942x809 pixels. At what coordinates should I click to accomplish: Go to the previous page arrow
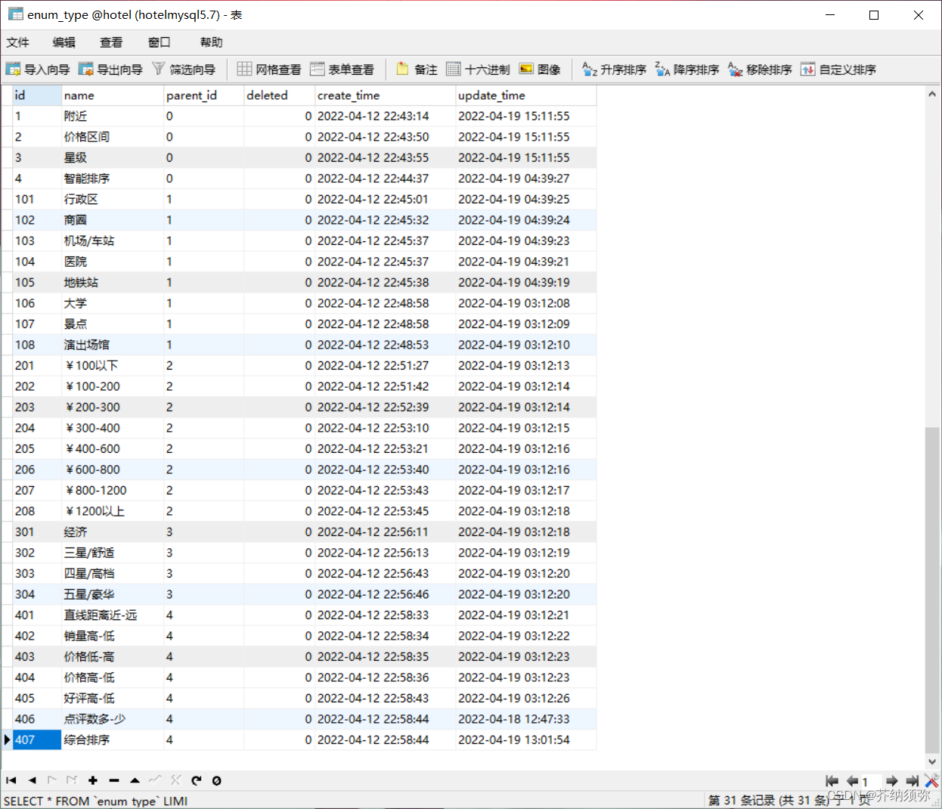click(852, 781)
